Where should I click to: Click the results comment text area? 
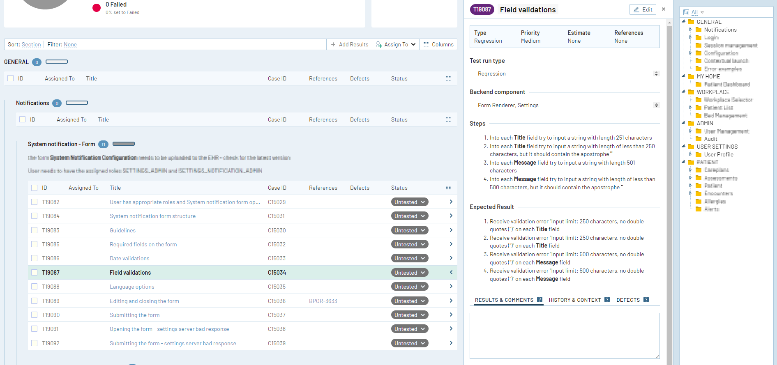pyautogui.click(x=565, y=336)
